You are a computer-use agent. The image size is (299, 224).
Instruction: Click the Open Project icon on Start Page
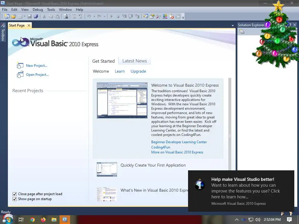tap(20, 75)
